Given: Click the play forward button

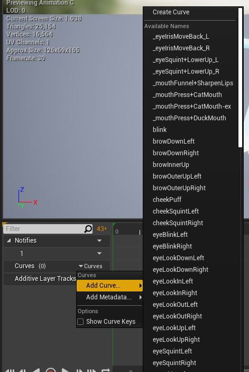Looking at the screenshot, I should (x=66, y=370).
